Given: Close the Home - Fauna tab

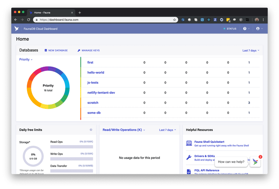Looking at the screenshot, I should tap(72, 12).
